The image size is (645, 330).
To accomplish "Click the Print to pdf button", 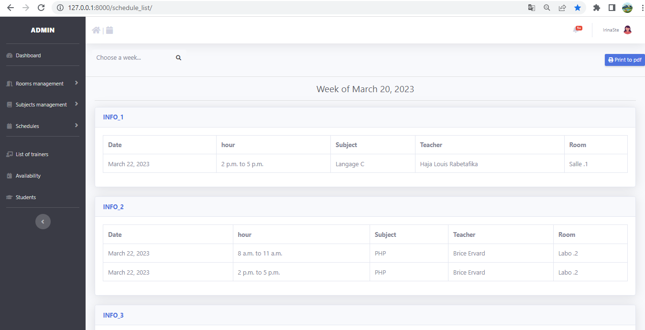I will [625, 60].
